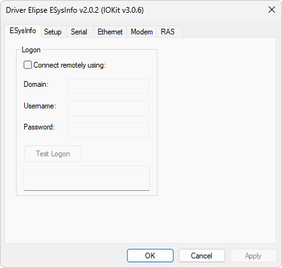Viewport: 282px width, 268px height.
Task: Open the Modem tab
Action: [x=142, y=32]
